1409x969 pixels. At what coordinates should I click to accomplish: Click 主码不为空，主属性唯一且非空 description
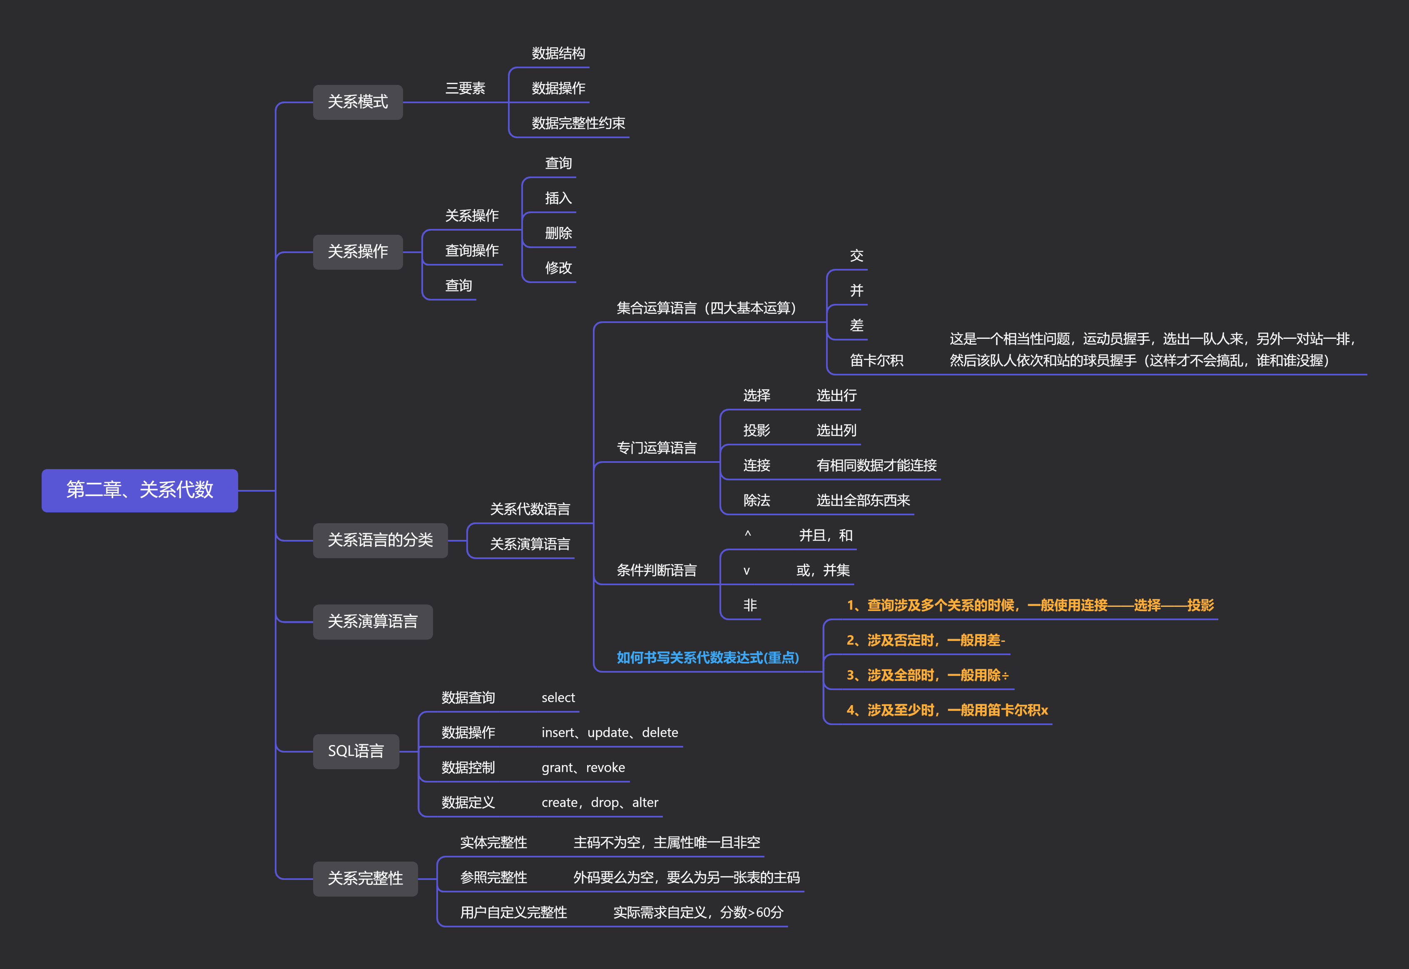[x=666, y=843]
